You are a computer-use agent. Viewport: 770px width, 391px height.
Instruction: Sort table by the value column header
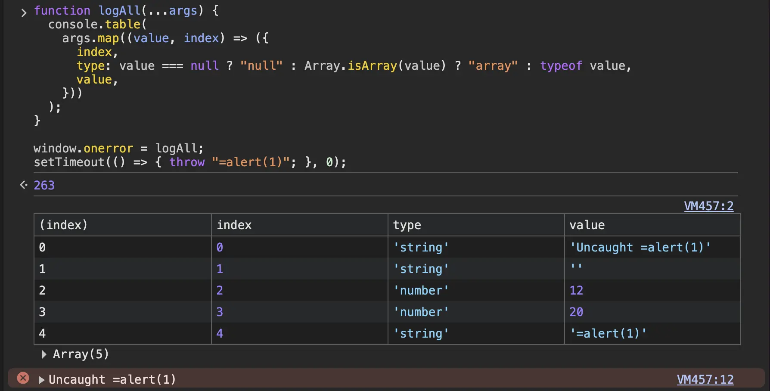coord(652,225)
